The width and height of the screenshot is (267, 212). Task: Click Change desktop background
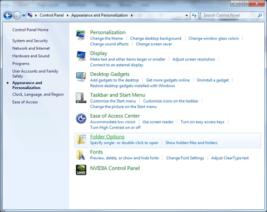coord(156,38)
